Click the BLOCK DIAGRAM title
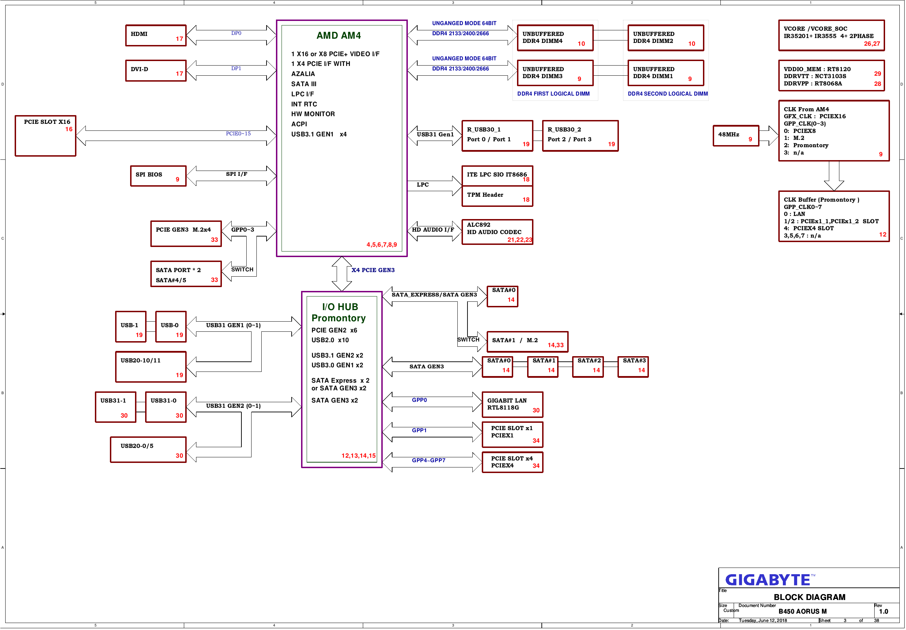Viewport: 906px width, 630px height. tap(809, 597)
